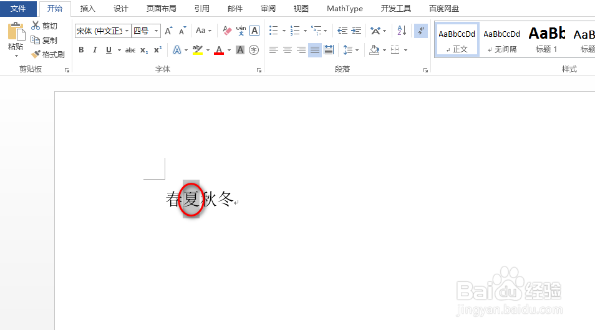Activate the Format Painter brush
The height and width of the screenshot is (330, 595).
(x=36, y=54)
